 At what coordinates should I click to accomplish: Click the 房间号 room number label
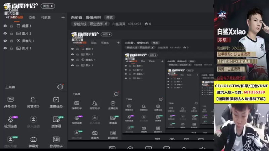[11, 13]
